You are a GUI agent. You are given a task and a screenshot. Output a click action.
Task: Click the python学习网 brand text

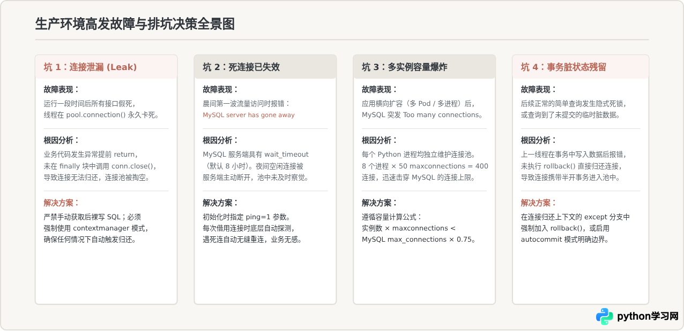click(x=648, y=317)
